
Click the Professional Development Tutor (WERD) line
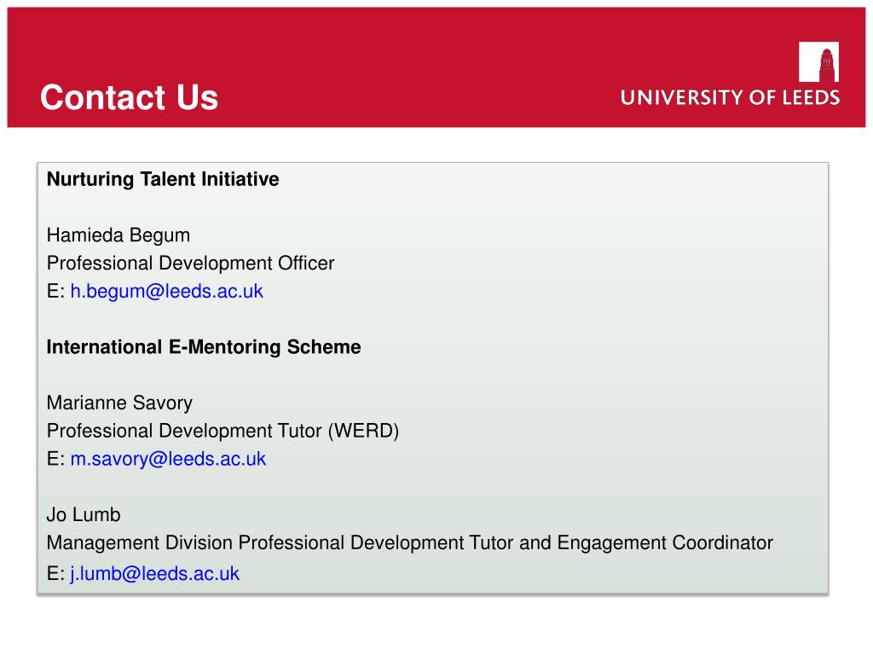(223, 431)
